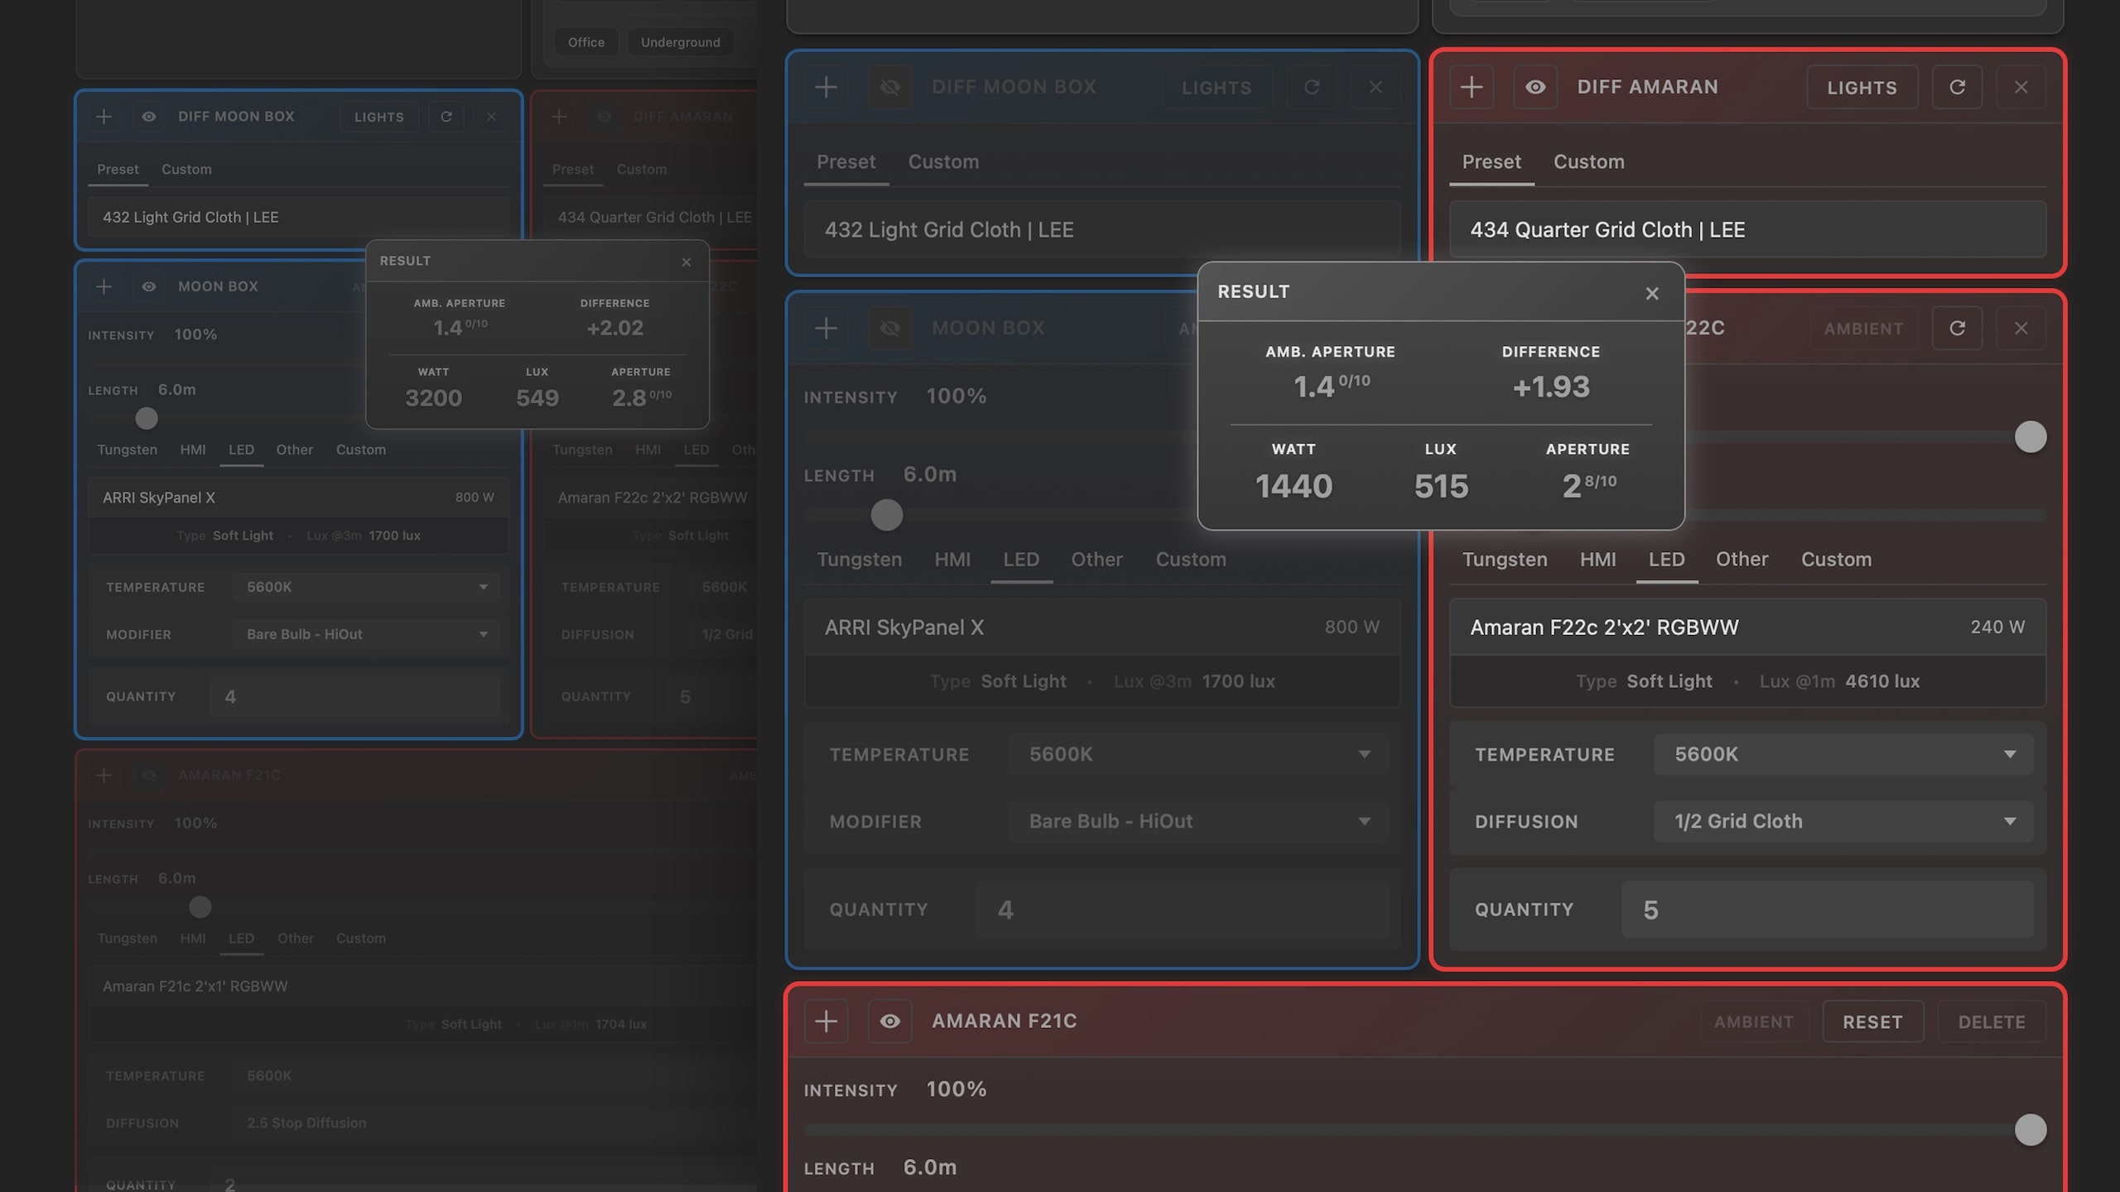Select the Preset tab in large-view DIFF MOON BOX

pyautogui.click(x=846, y=161)
